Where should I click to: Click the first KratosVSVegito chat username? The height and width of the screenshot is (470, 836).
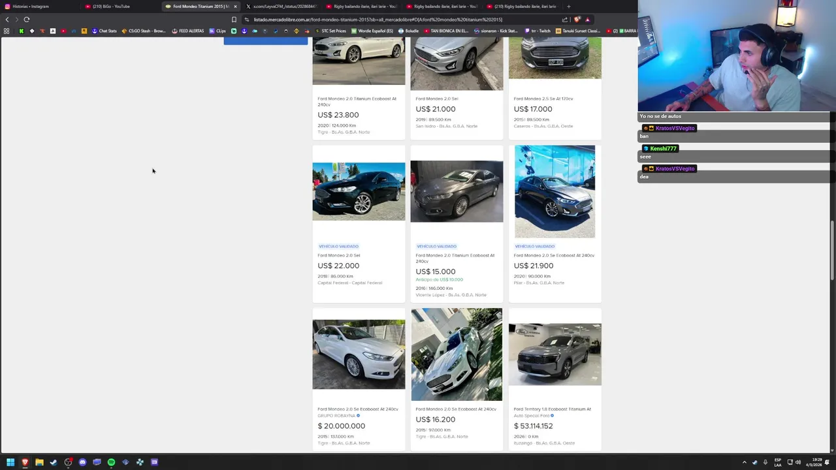(675, 128)
